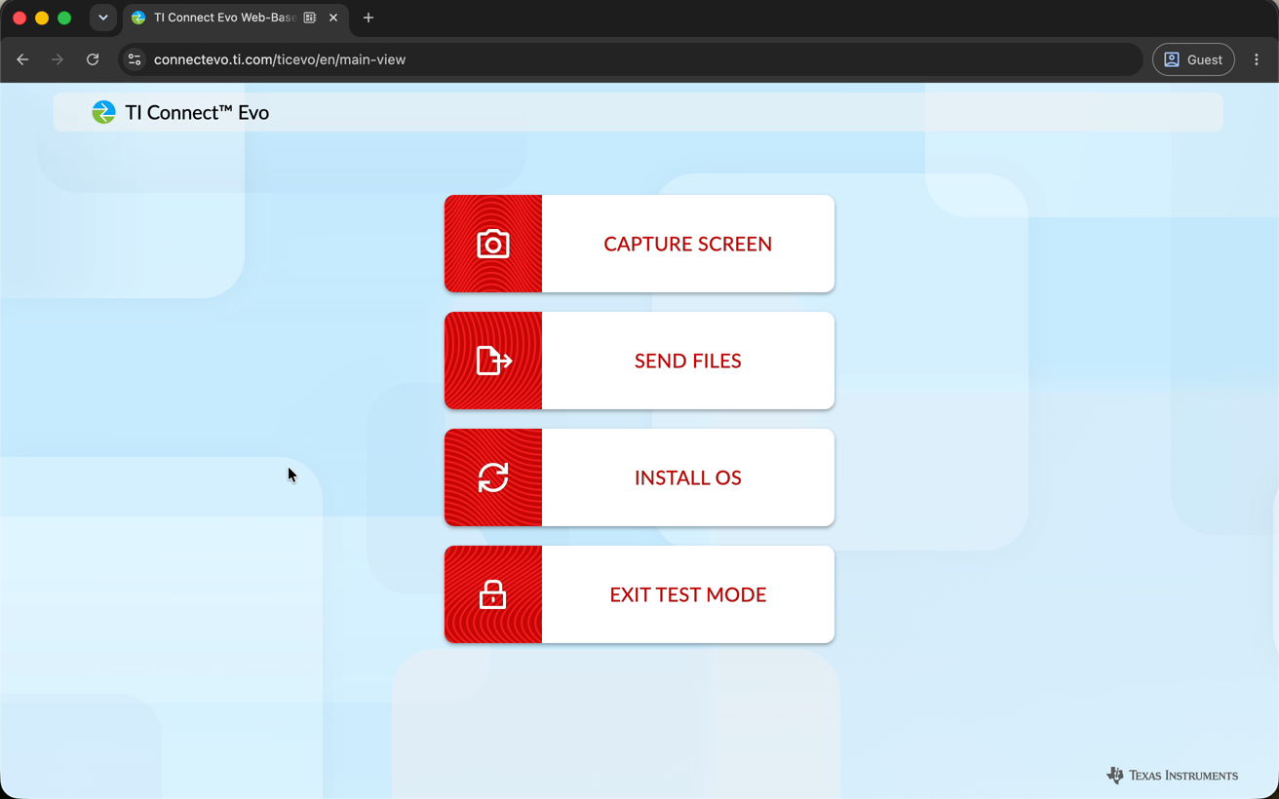Click the browser forward arrow

58,59
